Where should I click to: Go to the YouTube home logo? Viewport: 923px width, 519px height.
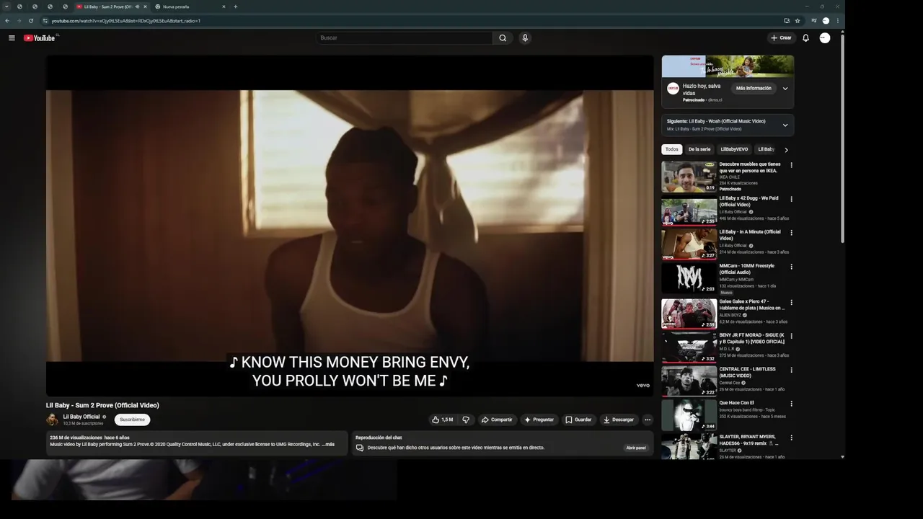tap(40, 38)
